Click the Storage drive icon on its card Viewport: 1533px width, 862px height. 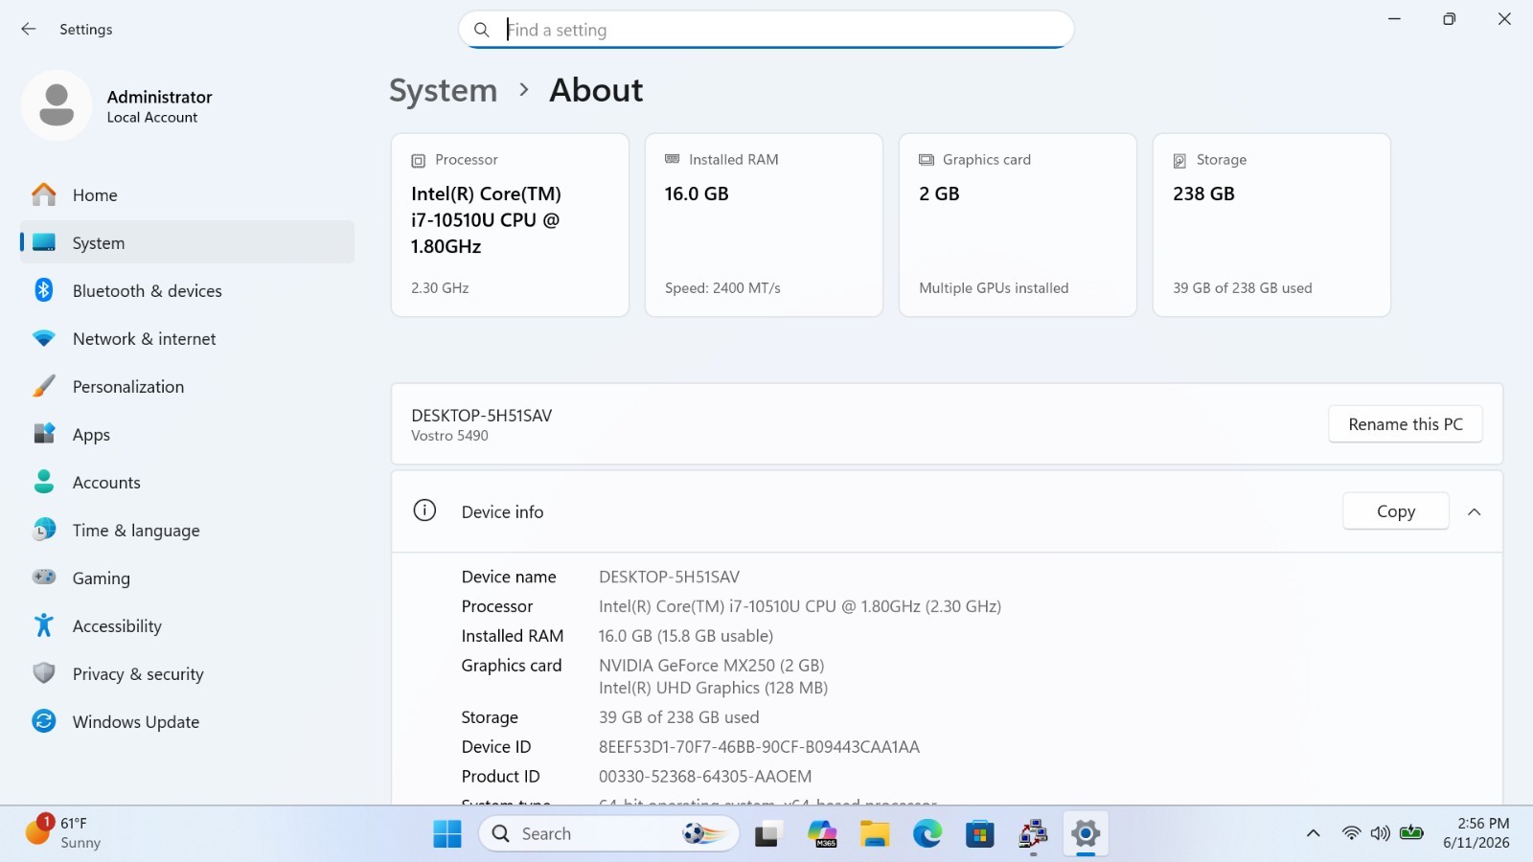point(1180,160)
